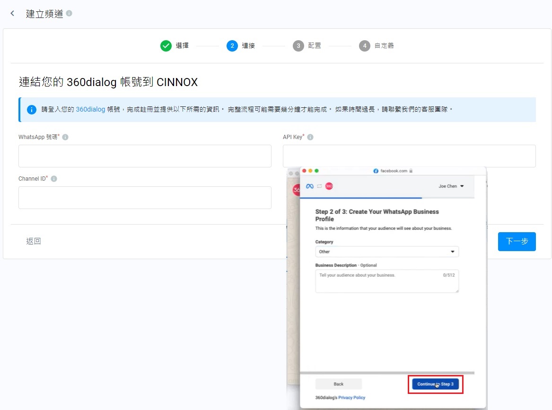Click the 下一步 button

click(517, 242)
